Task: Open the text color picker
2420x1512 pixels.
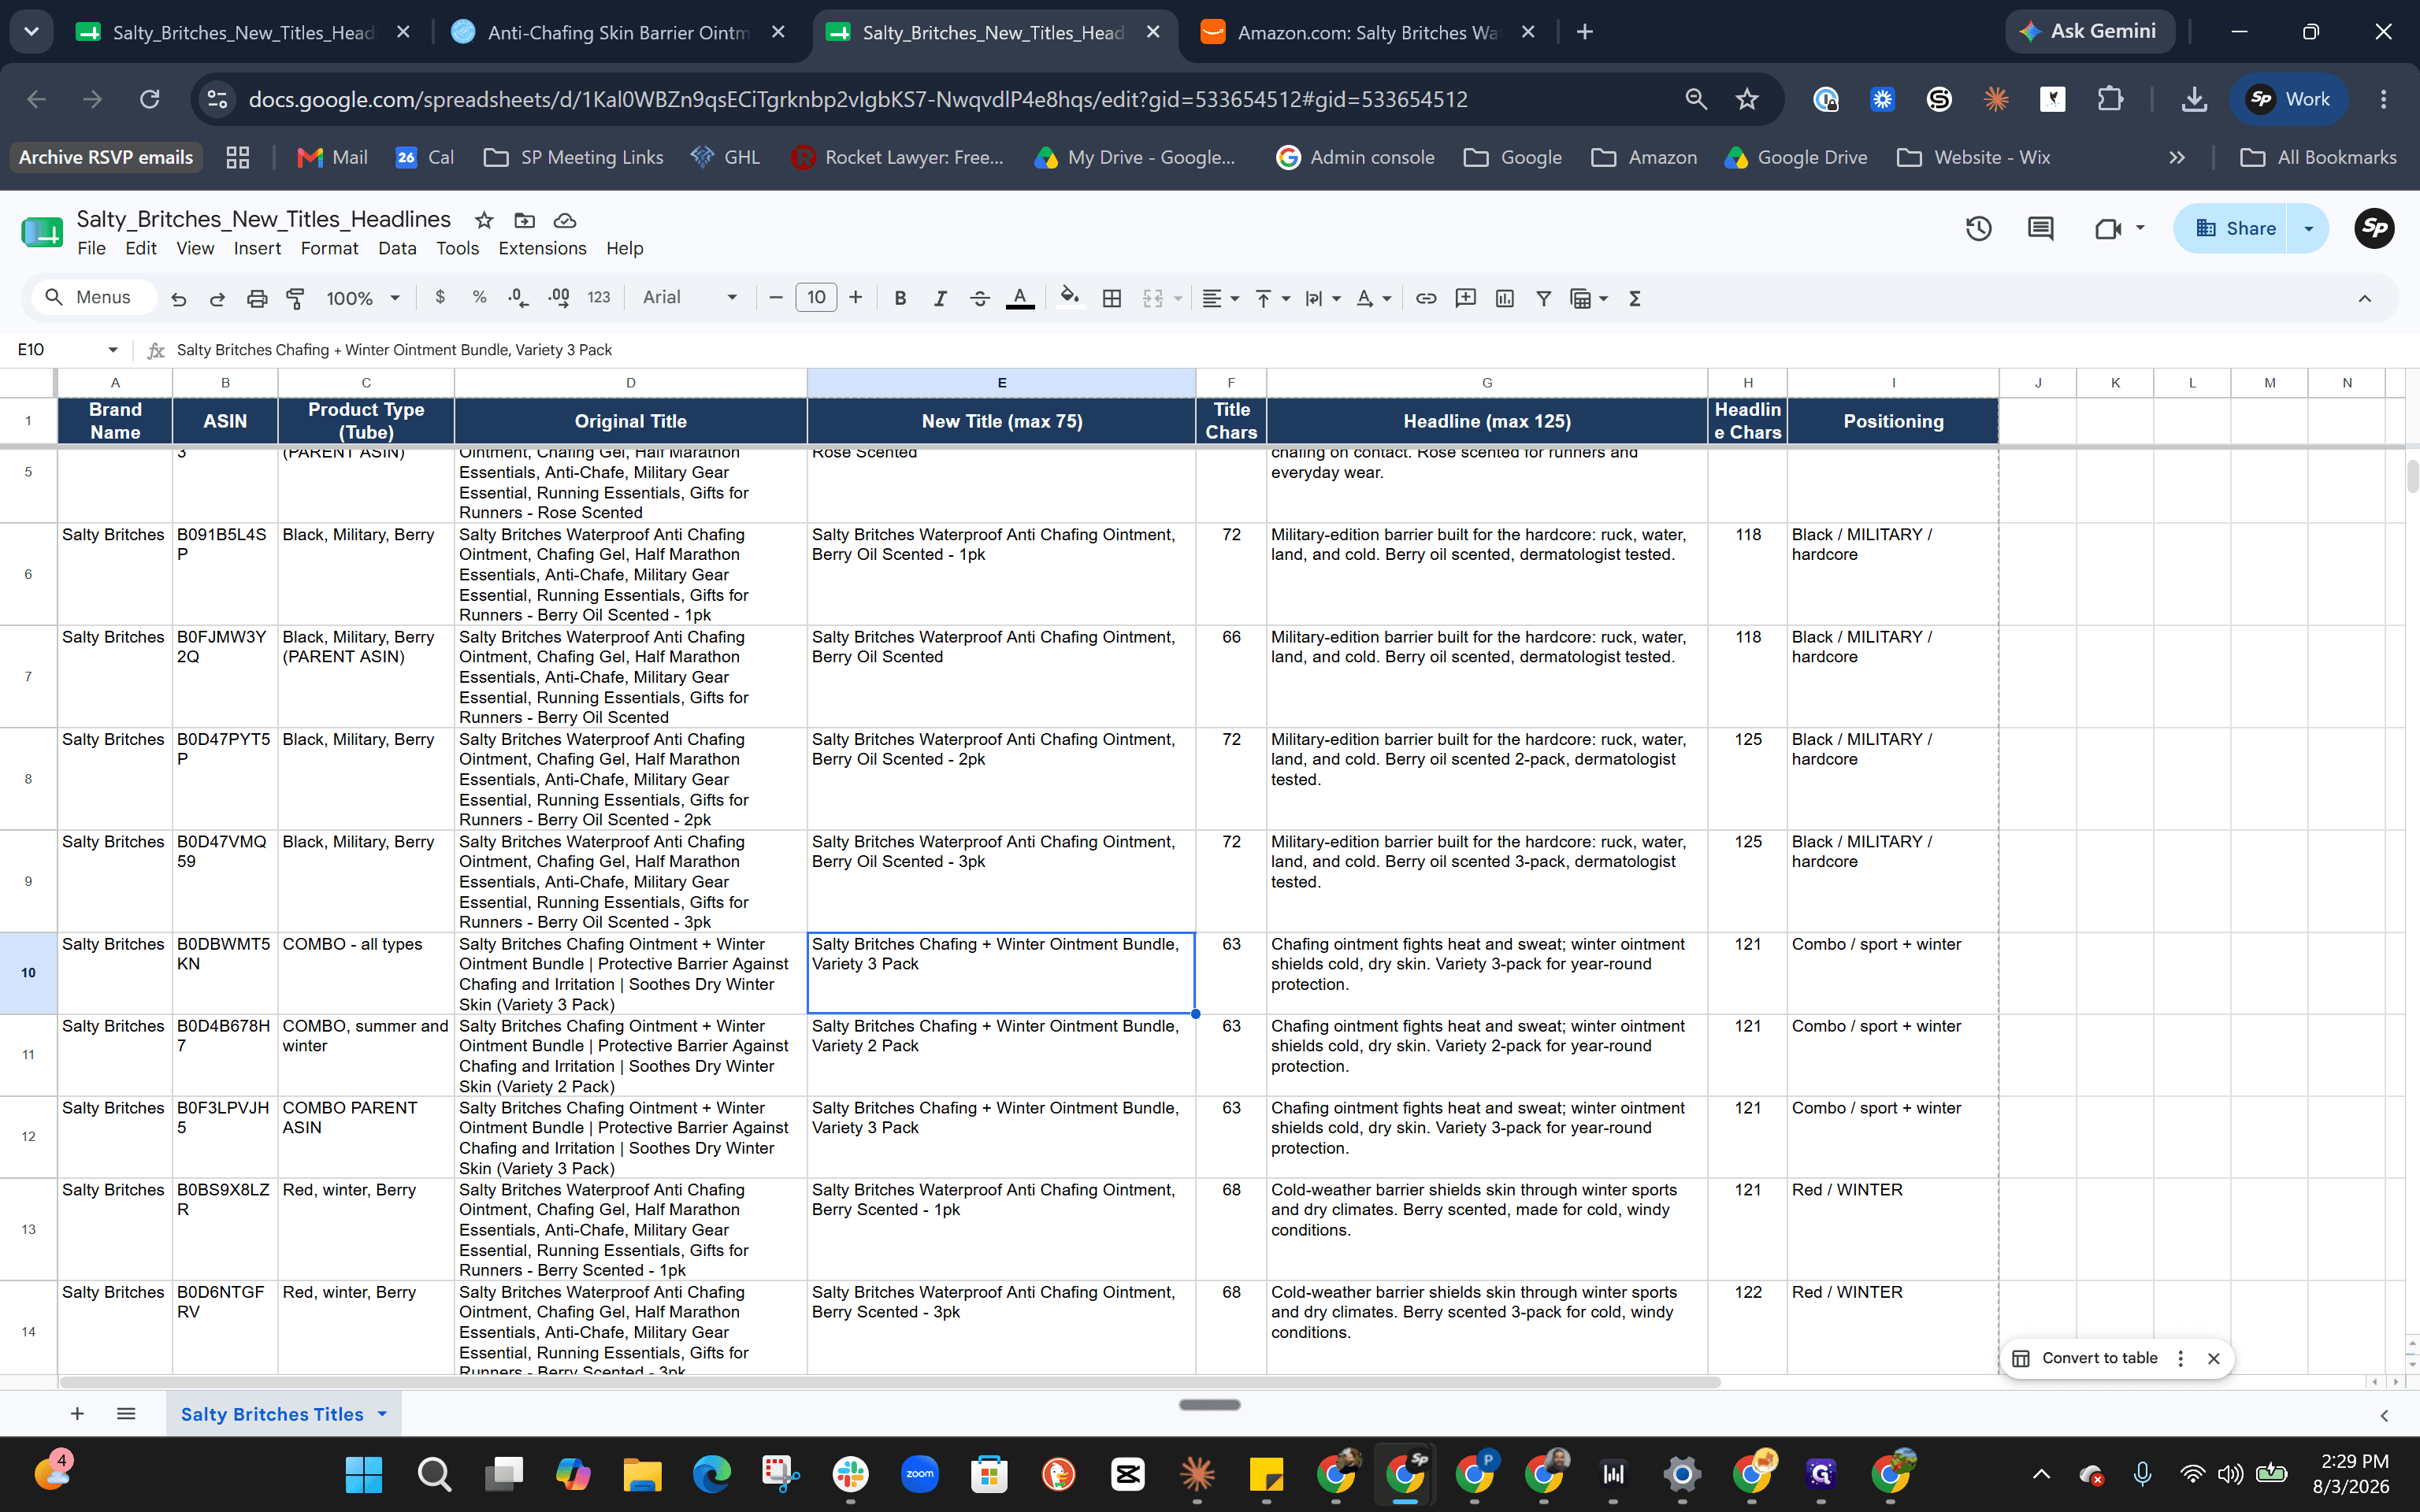Action: (1019, 298)
